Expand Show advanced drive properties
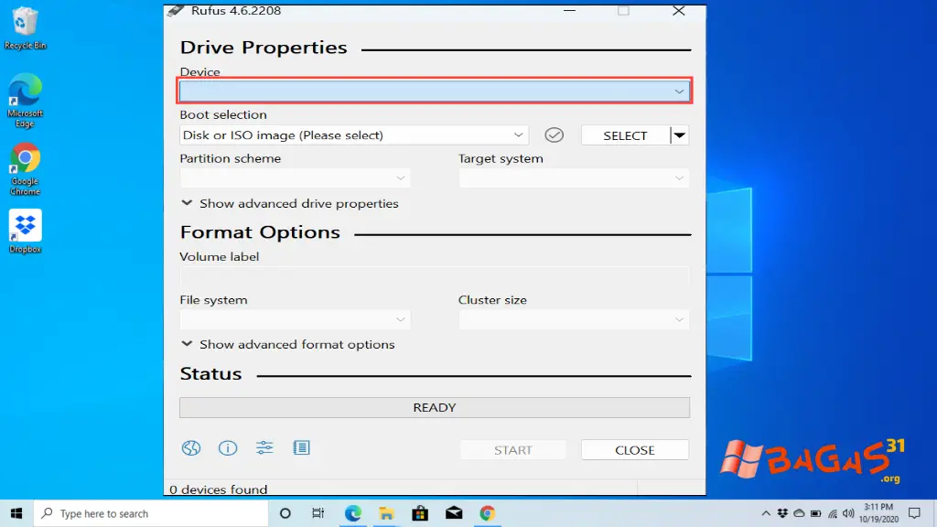 289,203
